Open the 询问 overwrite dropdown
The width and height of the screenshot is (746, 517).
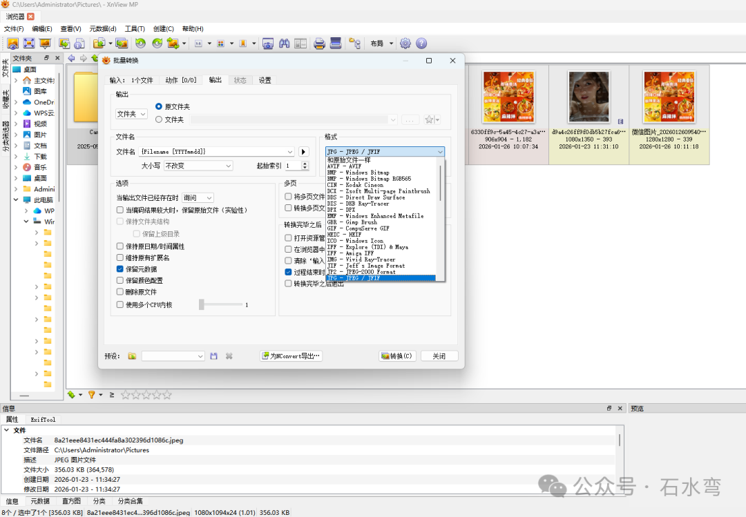pyautogui.click(x=198, y=197)
